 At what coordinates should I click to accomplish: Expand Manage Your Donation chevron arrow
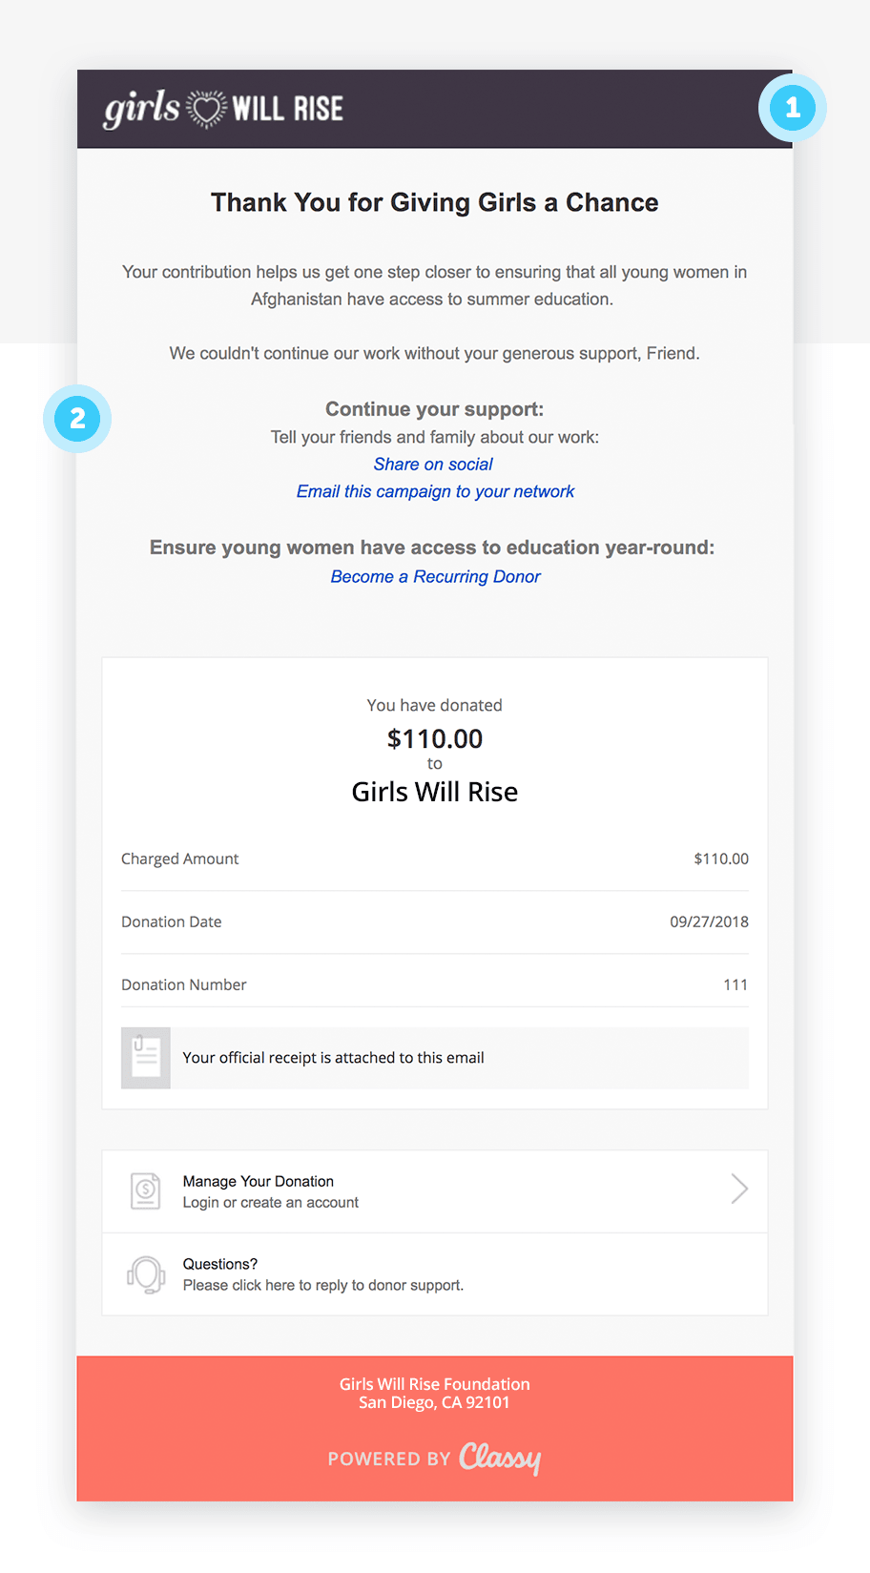coord(739,1189)
